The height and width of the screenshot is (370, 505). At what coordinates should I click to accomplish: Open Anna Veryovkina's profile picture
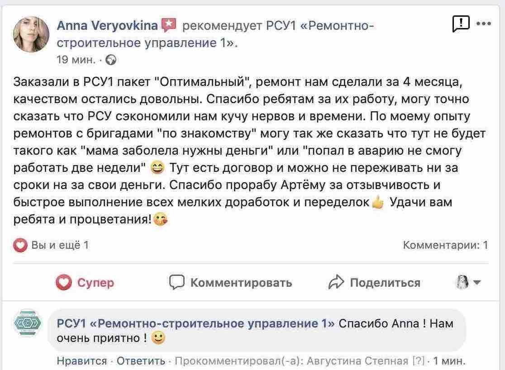coord(31,34)
